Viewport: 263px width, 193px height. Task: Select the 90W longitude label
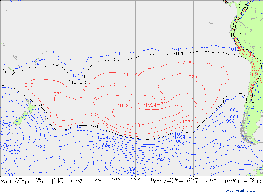[213, 179]
